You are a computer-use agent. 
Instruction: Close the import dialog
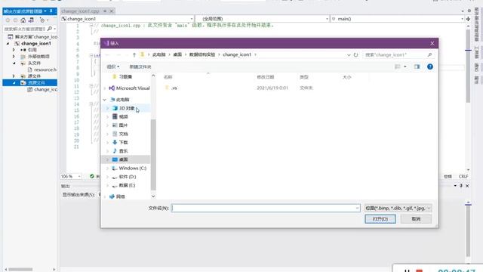[x=432, y=43]
